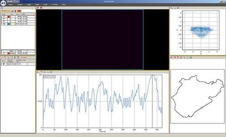
Task: Click first quick access folder icon in title bar
Action: (x=8, y=2)
